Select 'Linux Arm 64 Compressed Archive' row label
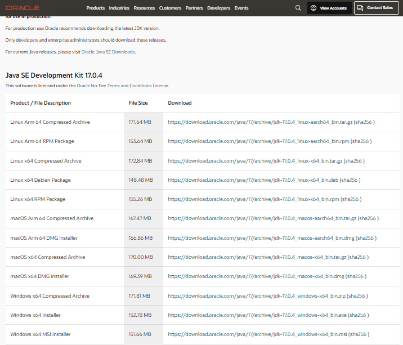The width and height of the screenshot is (403, 345). (50, 122)
